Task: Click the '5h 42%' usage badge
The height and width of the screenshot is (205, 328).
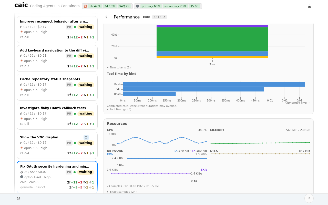Action: click(x=95, y=6)
